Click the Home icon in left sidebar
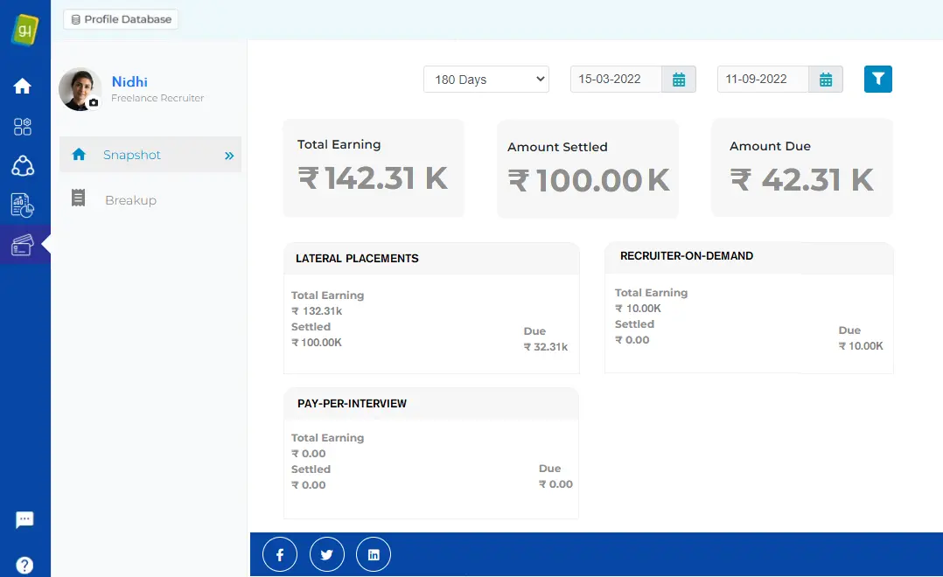The image size is (943, 577). [x=23, y=87]
